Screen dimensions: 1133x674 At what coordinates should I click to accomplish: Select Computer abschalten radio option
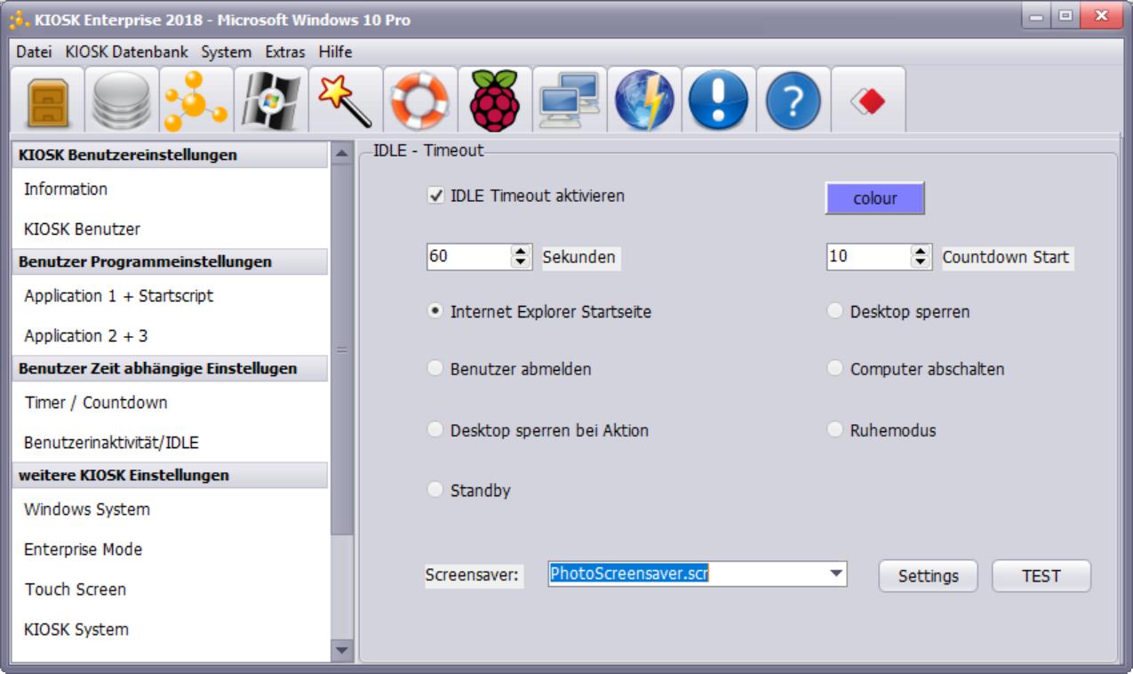[834, 369]
